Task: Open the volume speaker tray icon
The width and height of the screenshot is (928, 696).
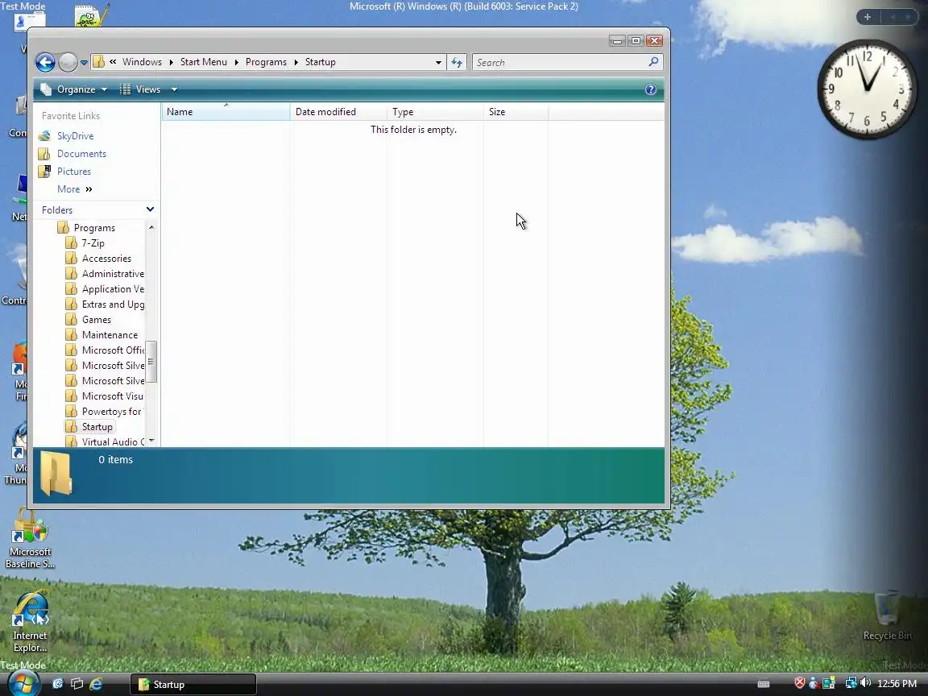Action: click(x=865, y=683)
